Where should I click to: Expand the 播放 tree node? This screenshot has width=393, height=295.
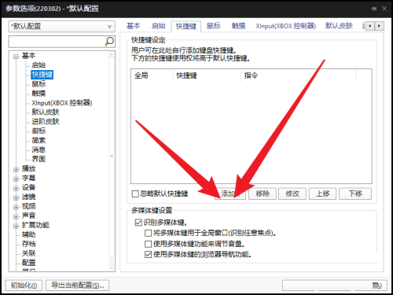[17, 169]
